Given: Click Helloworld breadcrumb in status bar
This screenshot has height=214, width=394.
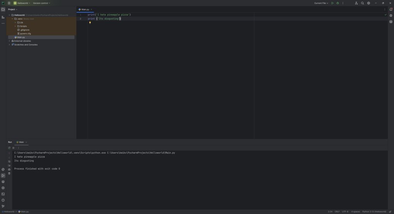Looking at the screenshot, I should click(8, 212).
